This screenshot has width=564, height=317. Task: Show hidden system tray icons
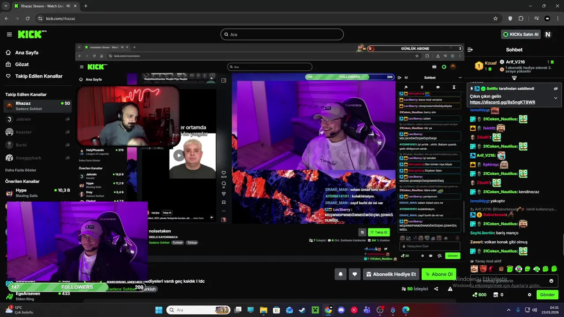coord(508,310)
